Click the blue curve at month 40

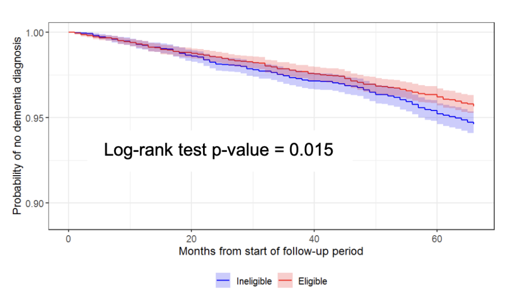[x=314, y=81]
